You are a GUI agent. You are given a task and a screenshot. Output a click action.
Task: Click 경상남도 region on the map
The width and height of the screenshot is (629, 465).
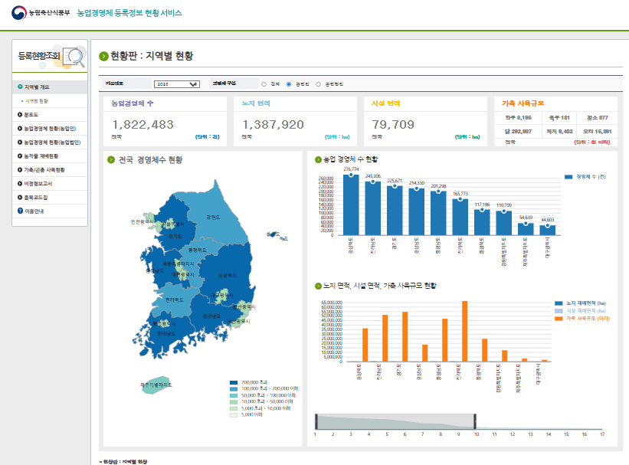pos(211,316)
